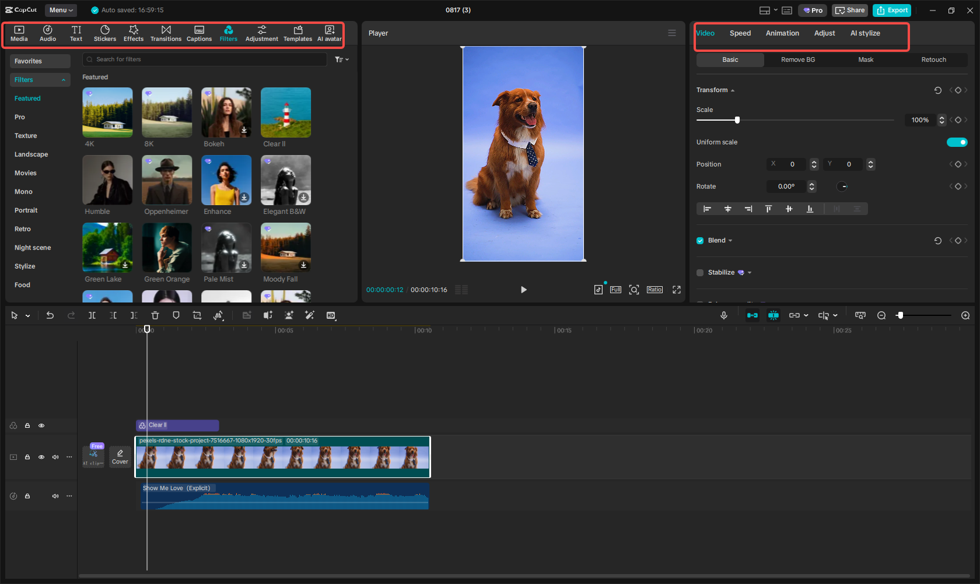Expand the Blend options dropdown
Image resolution: width=980 pixels, height=584 pixels.
[730, 240]
